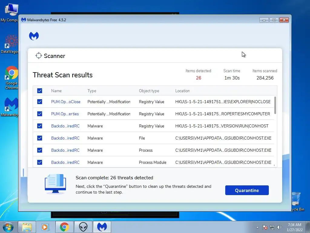310x233 pixels.
Task: Click the Process Module object type cell
Action: 153,162
